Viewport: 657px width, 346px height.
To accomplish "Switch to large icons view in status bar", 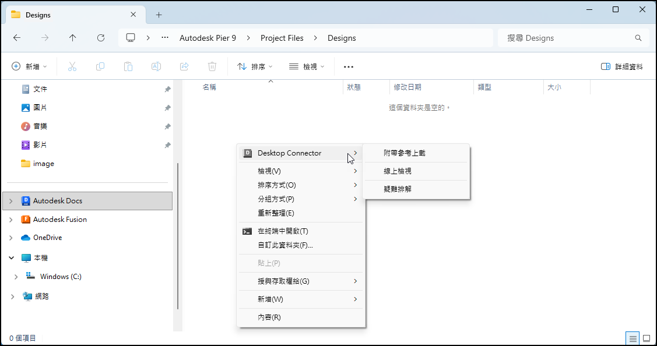I will click(x=647, y=338).
